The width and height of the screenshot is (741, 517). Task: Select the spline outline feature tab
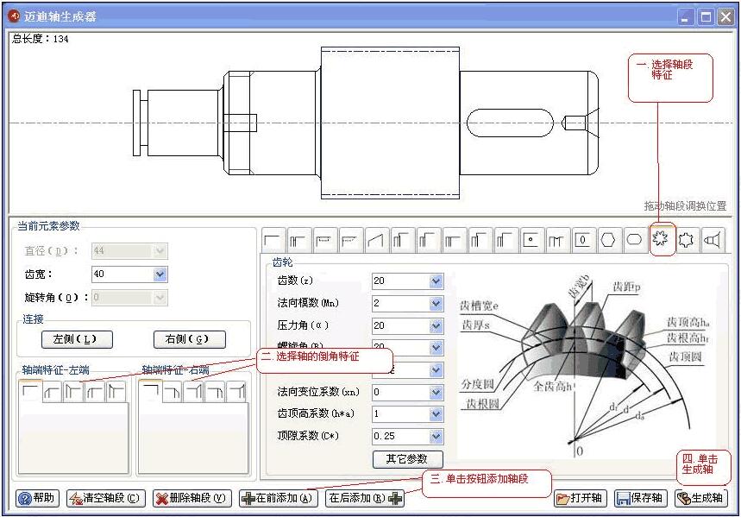686,241
